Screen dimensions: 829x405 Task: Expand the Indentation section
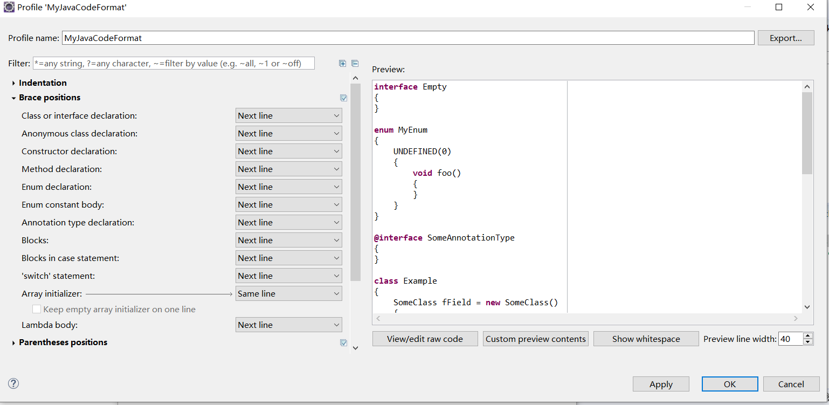coord(13,83)
